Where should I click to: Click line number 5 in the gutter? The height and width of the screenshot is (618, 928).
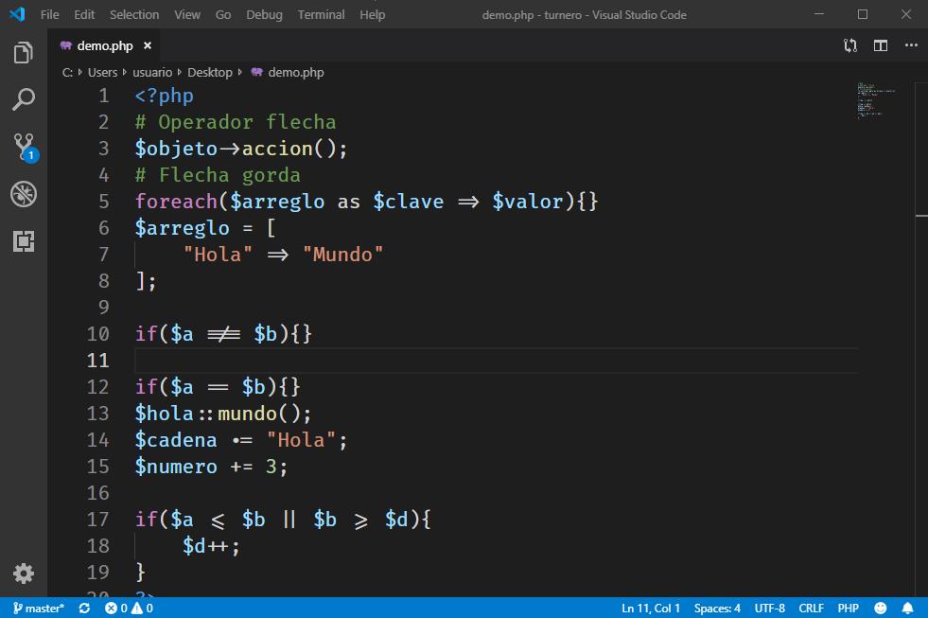[103, 202]
